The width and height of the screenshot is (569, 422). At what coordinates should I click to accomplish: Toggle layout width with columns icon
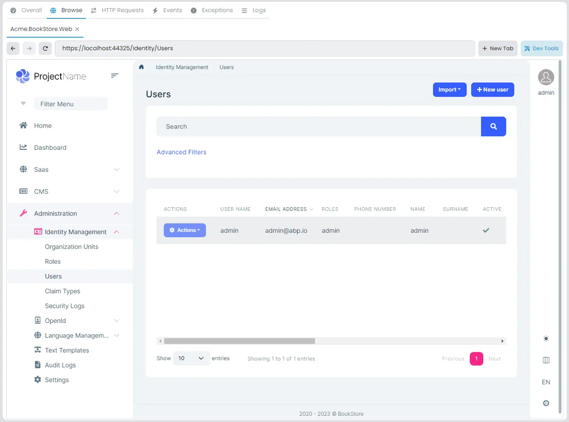click(546, 360)
